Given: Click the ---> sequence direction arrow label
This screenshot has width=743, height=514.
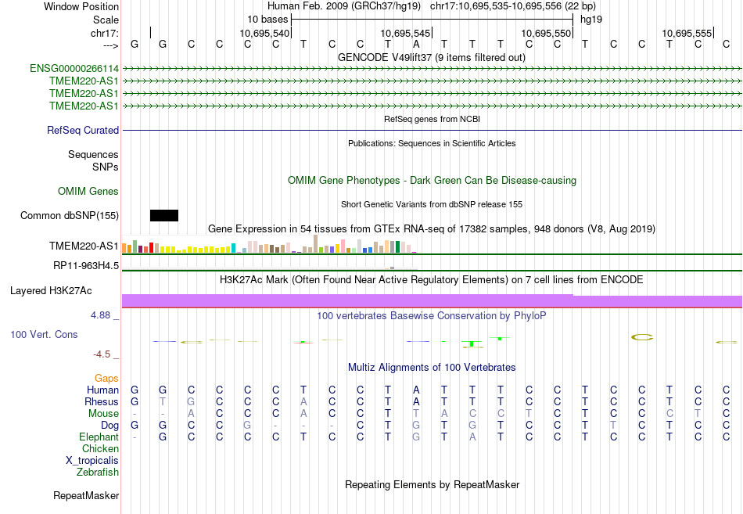Looking at the screenshot, I should pos(110,45).
